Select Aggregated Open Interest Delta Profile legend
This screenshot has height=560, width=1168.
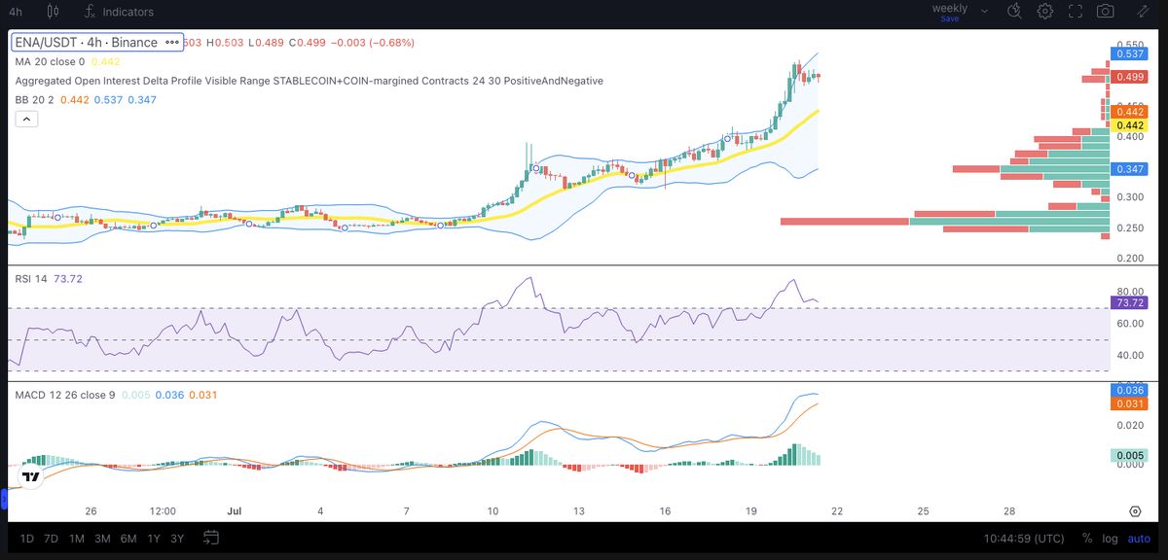(309, 81)
